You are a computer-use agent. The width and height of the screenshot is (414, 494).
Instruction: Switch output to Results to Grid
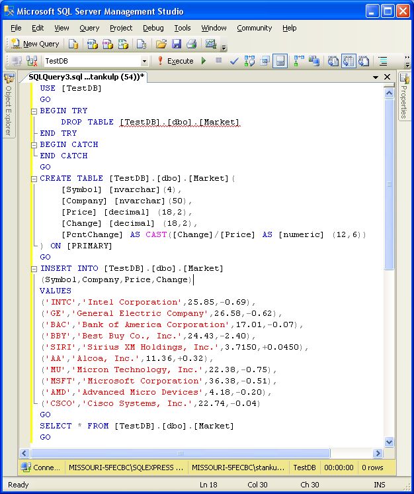[x=349, y=61]
